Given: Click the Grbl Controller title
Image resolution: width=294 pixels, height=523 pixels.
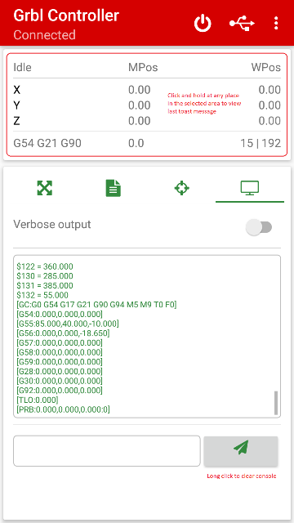Looking at the screenshot, I should coord(66,16).
